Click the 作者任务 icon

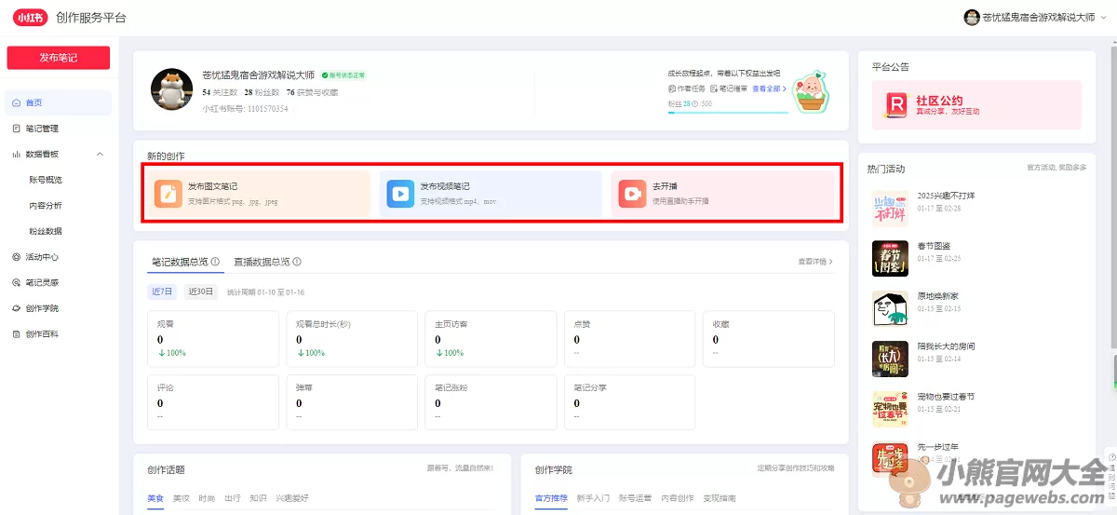point(672,88)
